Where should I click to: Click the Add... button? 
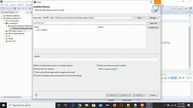(x=140, y=18)
